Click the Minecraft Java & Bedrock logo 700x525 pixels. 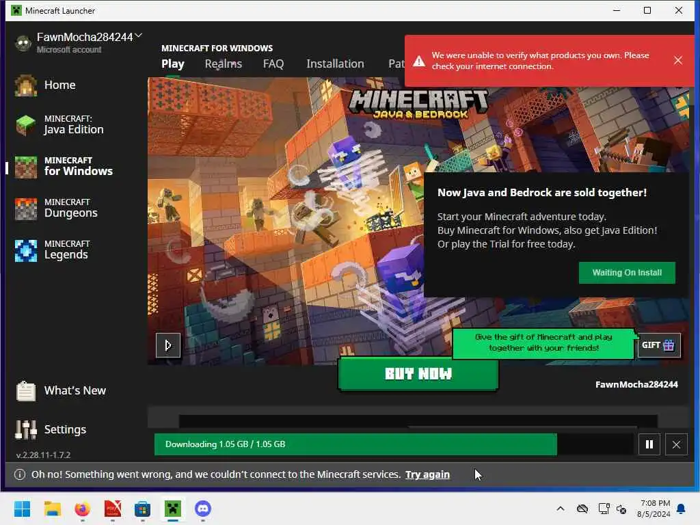(419, 104)
